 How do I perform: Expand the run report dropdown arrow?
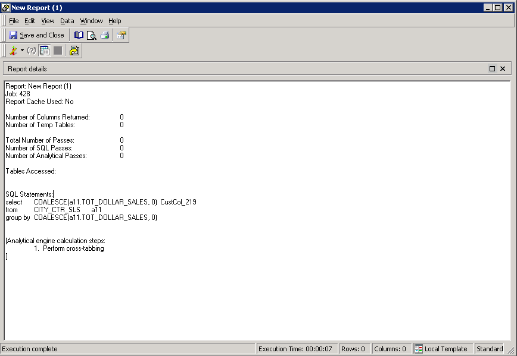pyautogui.click(x=22, y=51)
